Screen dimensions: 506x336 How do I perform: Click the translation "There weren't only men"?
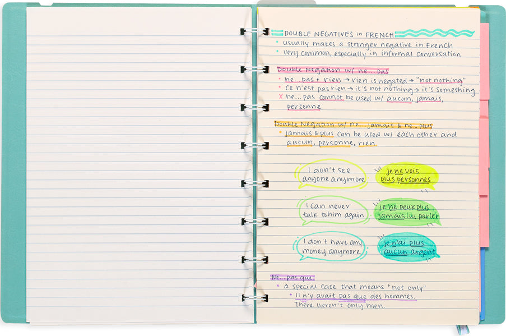point(340,306)
